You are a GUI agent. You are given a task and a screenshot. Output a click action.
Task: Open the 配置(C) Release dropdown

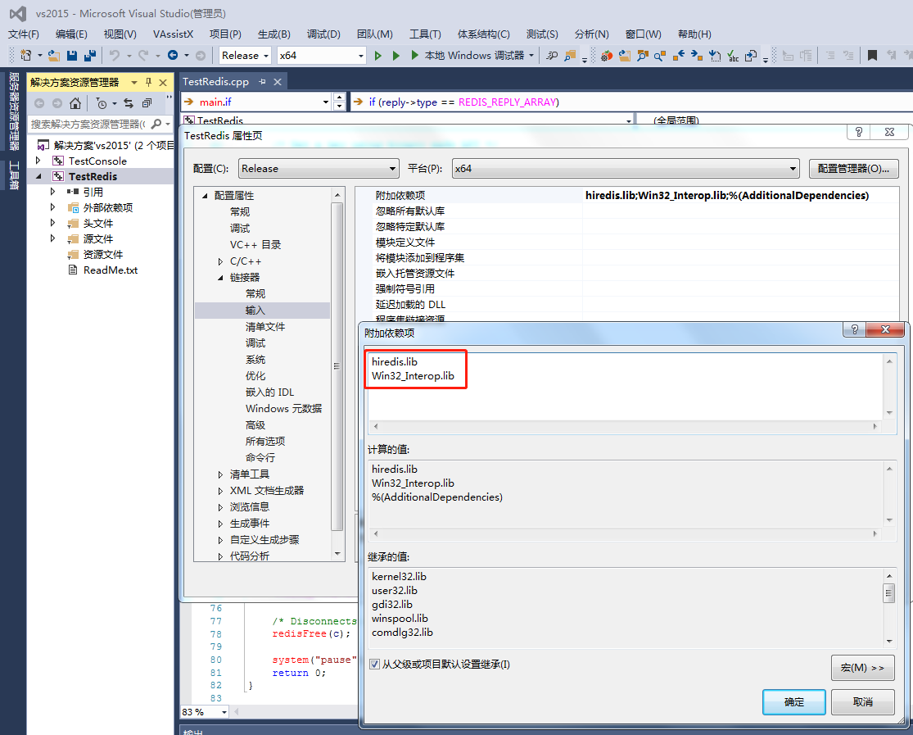pyautogui.click(x=391, y=168)
